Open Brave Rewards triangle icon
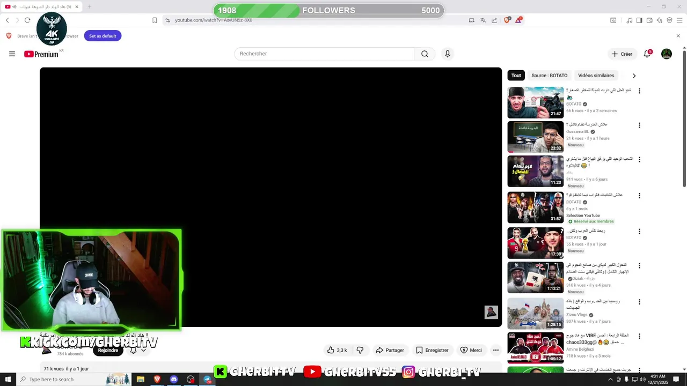 pos(518,20)
